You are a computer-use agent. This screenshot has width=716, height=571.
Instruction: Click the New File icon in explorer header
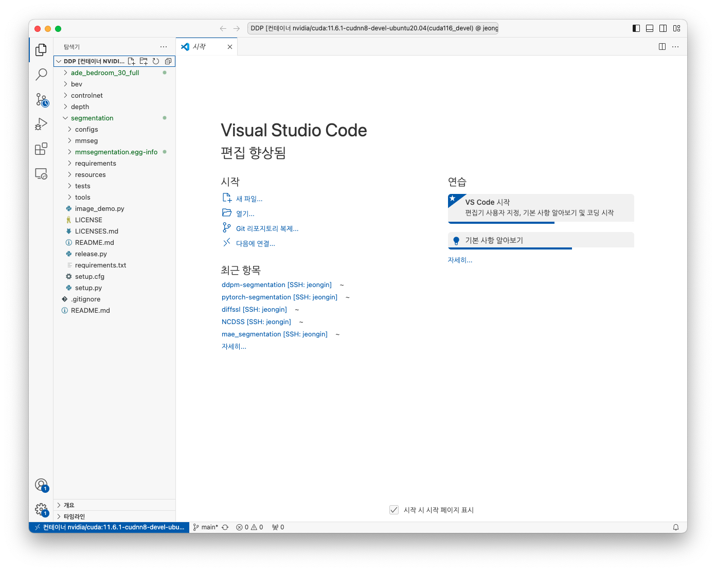(x=131, y=61)
